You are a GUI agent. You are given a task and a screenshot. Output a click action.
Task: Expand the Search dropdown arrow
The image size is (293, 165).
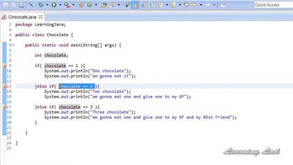click(119, 5)
